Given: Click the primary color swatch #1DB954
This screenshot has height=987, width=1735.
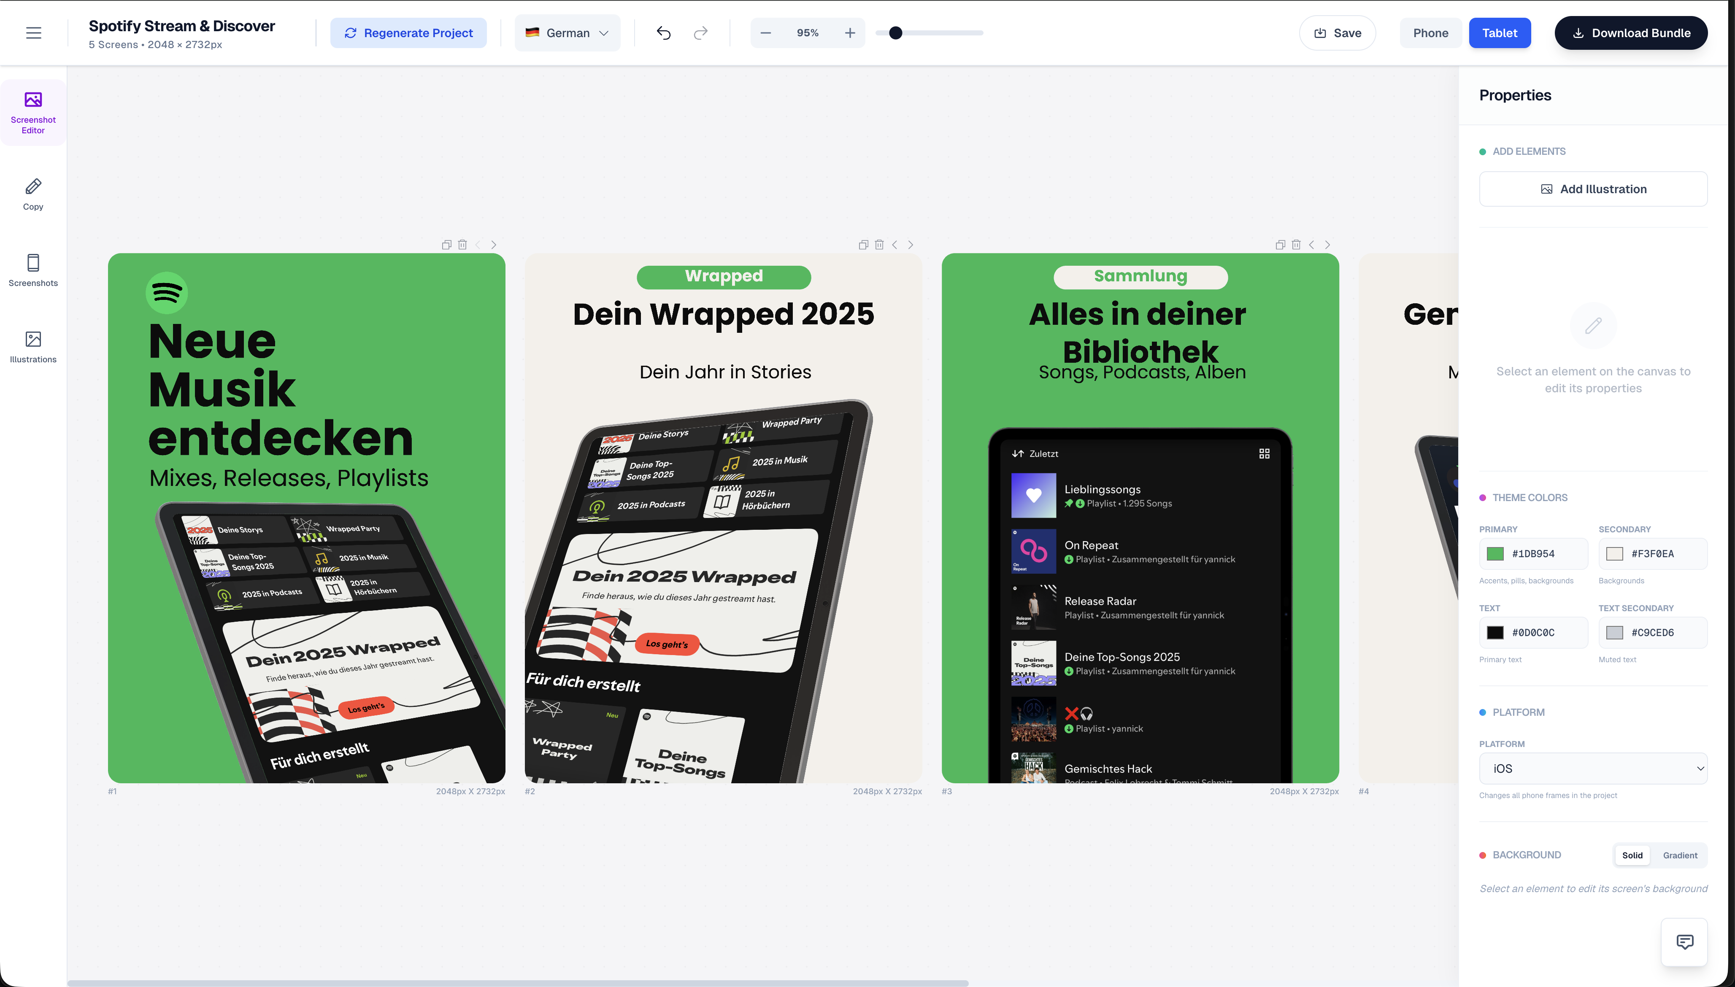Looking at the screenshot, I should (1495, 554).
